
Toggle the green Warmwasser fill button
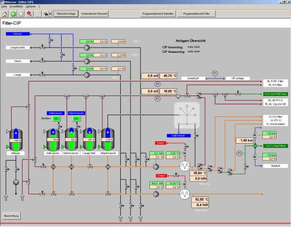[76, 119]
